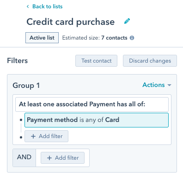The height and width of the screenshot is (179, 183).
Task: Click the back chevron before Back to lists
Action: point(28,6)
